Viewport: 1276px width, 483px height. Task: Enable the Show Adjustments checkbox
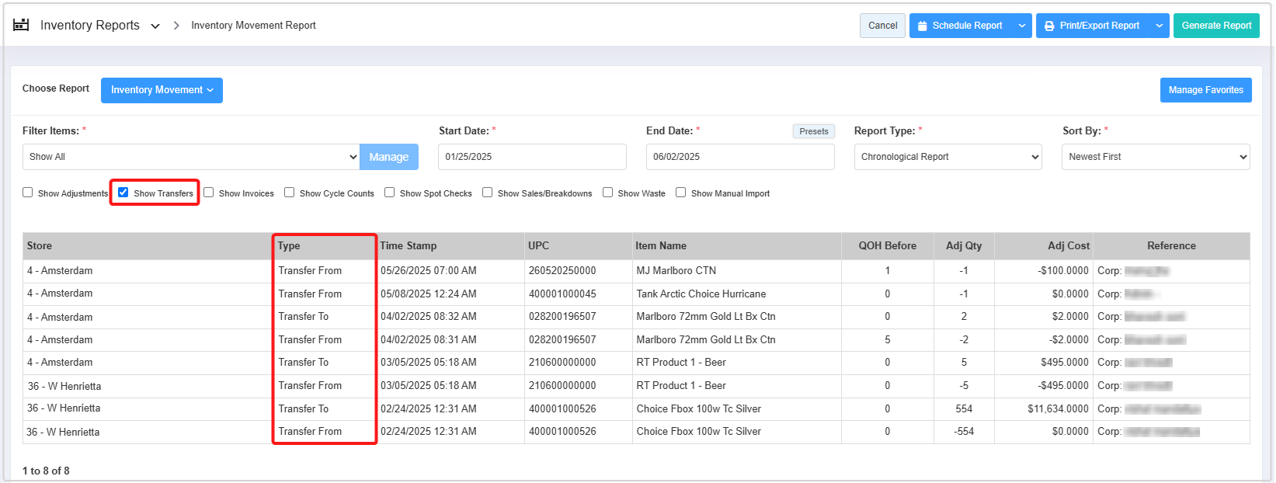[x=28, y=193]
